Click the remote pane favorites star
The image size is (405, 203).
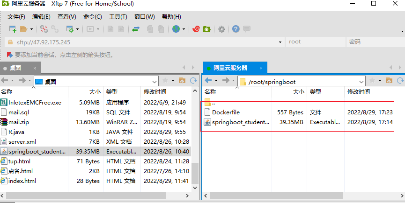coord(372,81)
